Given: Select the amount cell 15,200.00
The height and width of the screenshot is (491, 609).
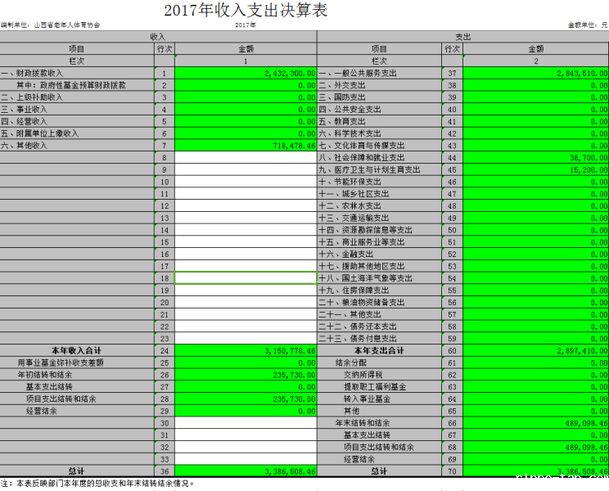Looking at the screenshot, I should point(536,169).
